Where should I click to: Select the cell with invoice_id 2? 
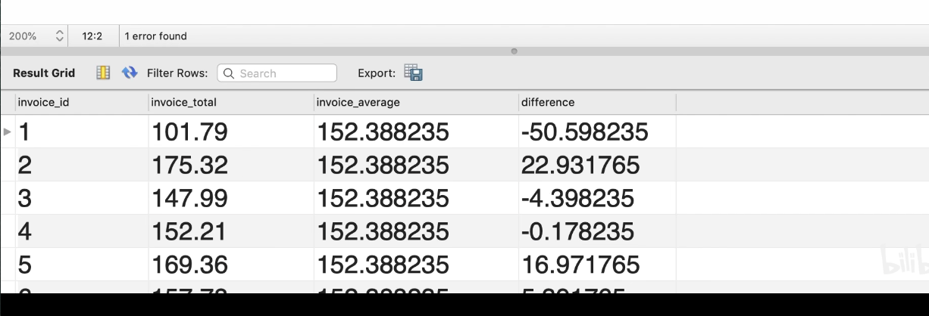pos(81,165)
